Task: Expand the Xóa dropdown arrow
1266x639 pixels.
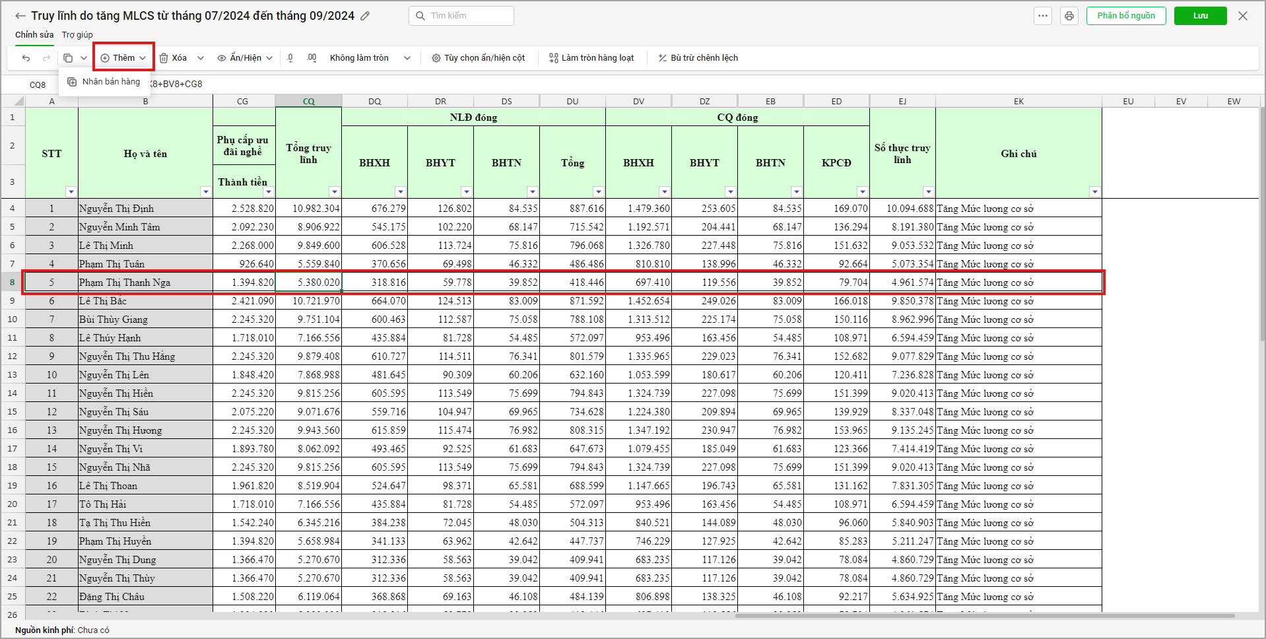Action: click(x=201, y=58)
